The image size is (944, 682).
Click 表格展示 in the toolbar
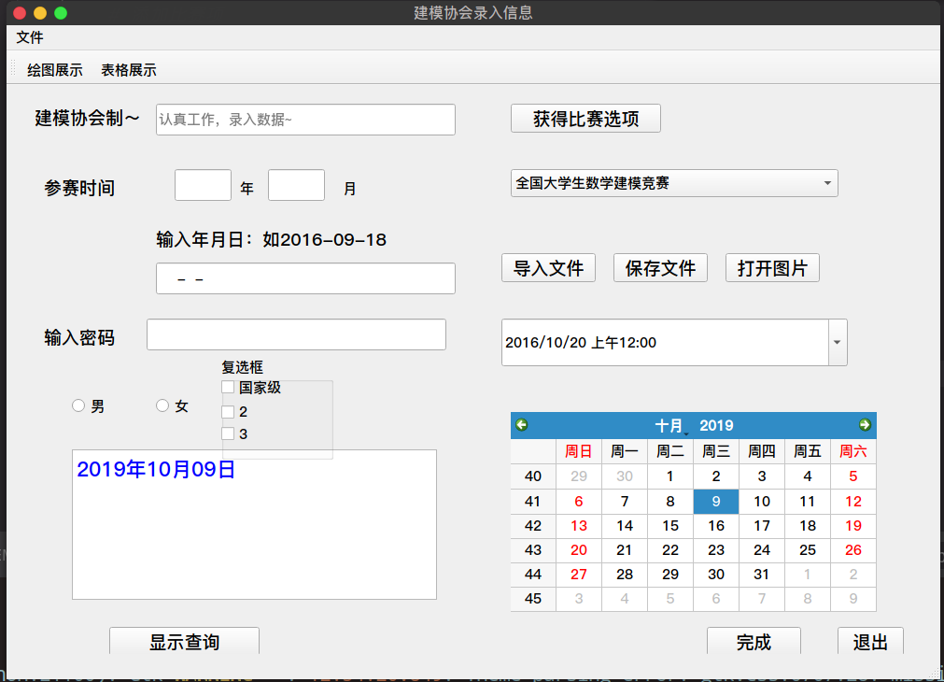129,70
